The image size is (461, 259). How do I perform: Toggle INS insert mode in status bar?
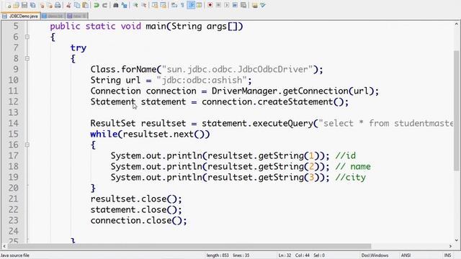pos(447,255)
